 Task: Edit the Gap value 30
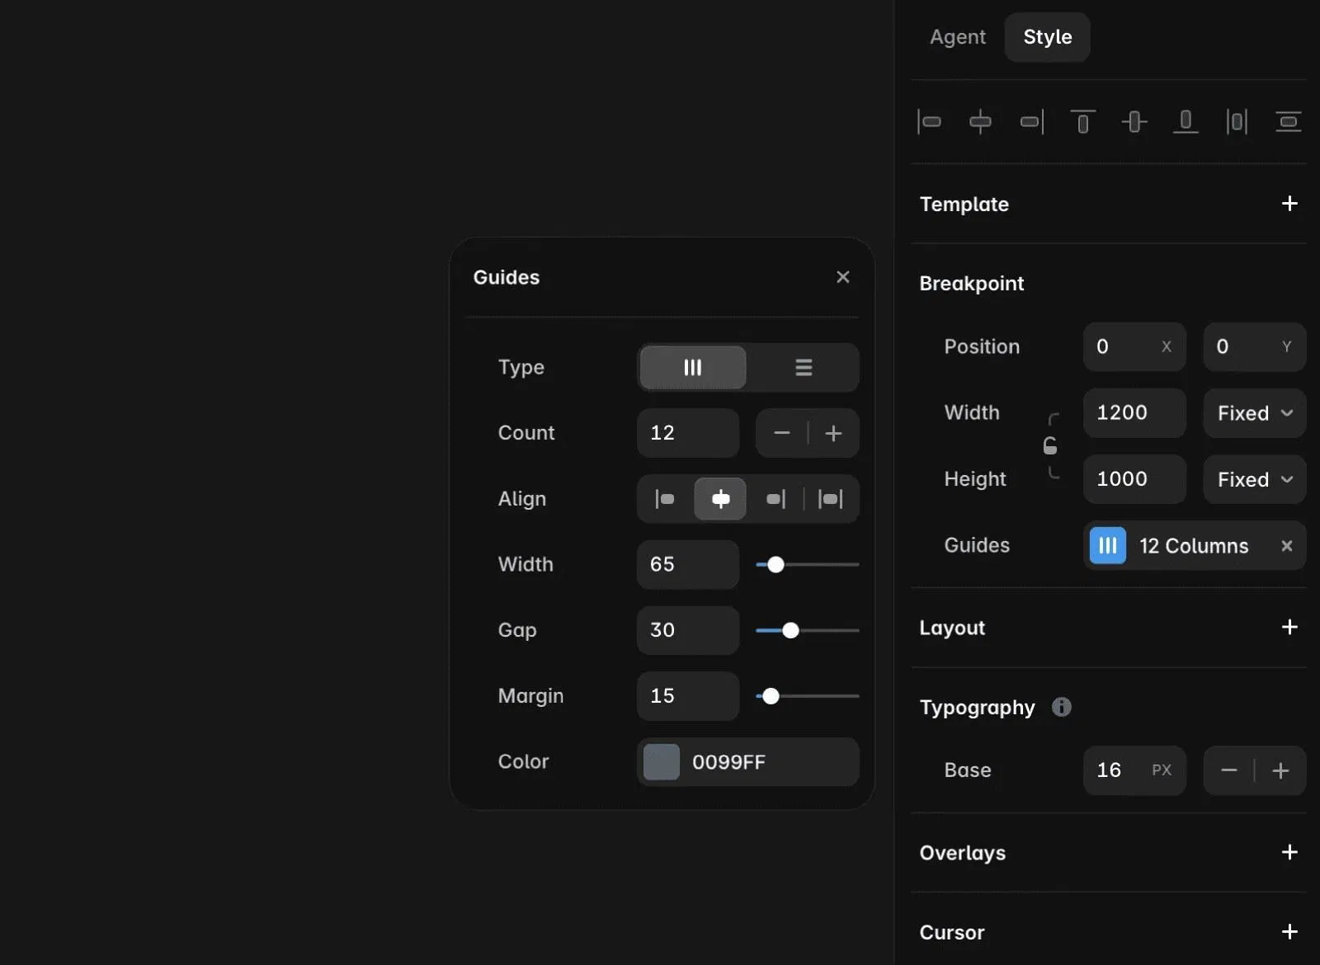tap(688, 631)
